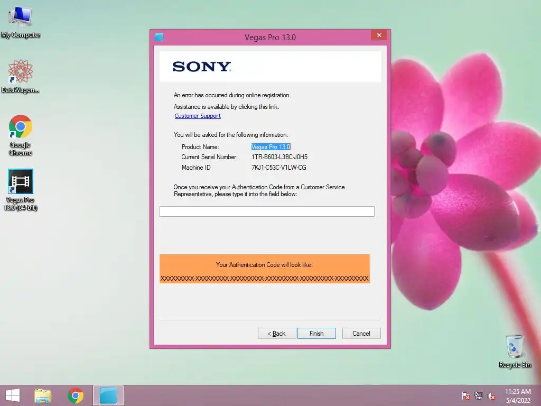Click the Back button
The height and width of the screenshot is (406, 541).
pos(277,334)
